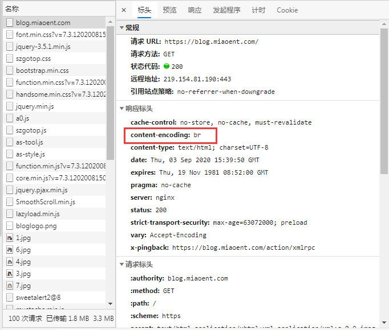Switch to the Cookie tab

pos(287,10)
